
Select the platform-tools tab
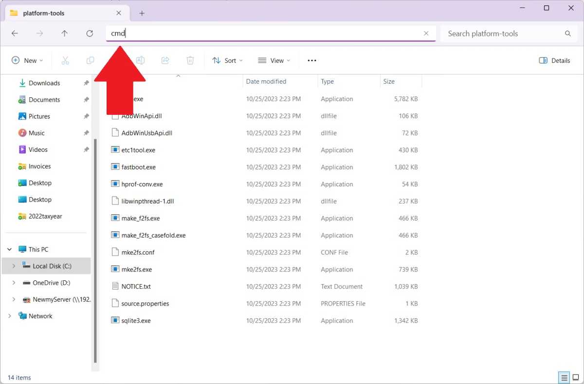pyautogui.click(x=67, y=13)
